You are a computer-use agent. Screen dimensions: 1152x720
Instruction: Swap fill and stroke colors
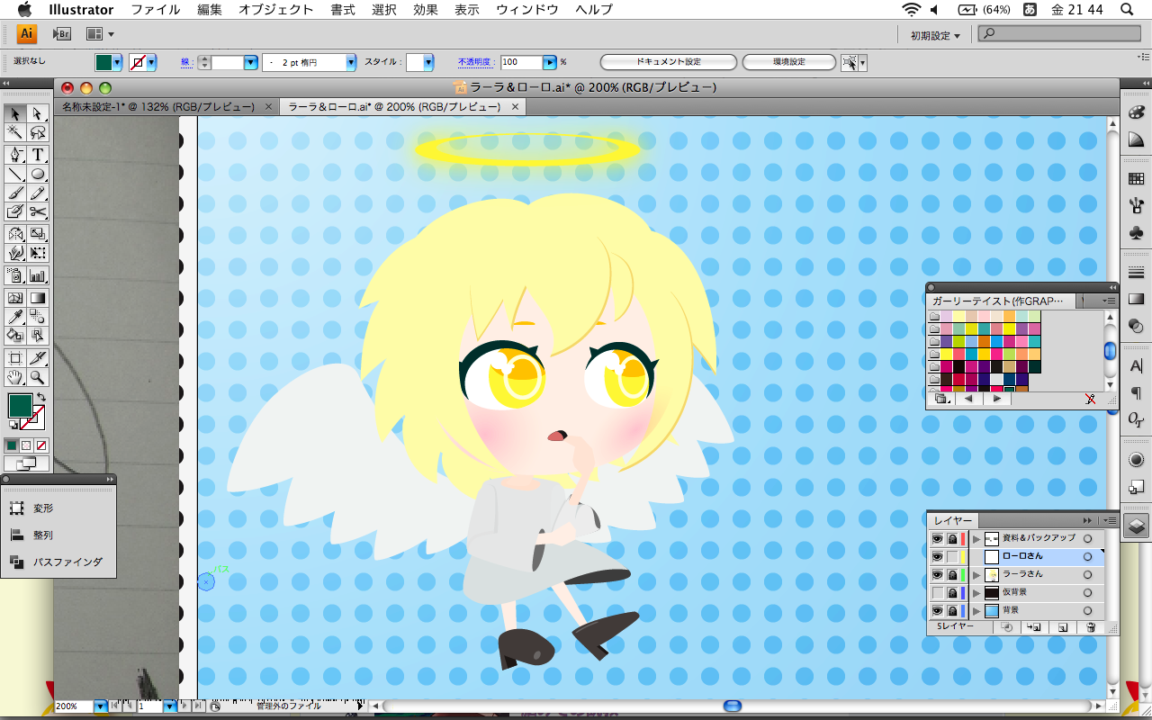[40, 397]
